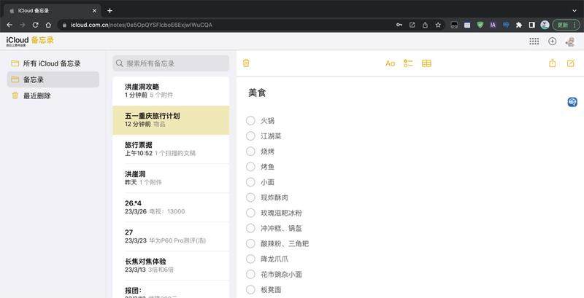Image resolution: width=584 pixels, height=298 pixels.
Task: Reload the page with browser refresh button
Action: pyautogui.click(x=35, y=24)
